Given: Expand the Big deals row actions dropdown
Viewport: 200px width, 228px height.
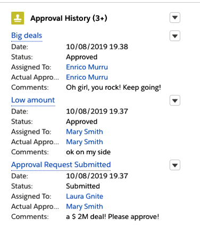Looking at the screenshot, I should [x=175, y=36].
